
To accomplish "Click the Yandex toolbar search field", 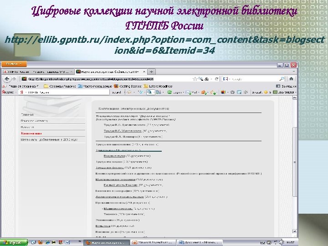I will point(64,92).
